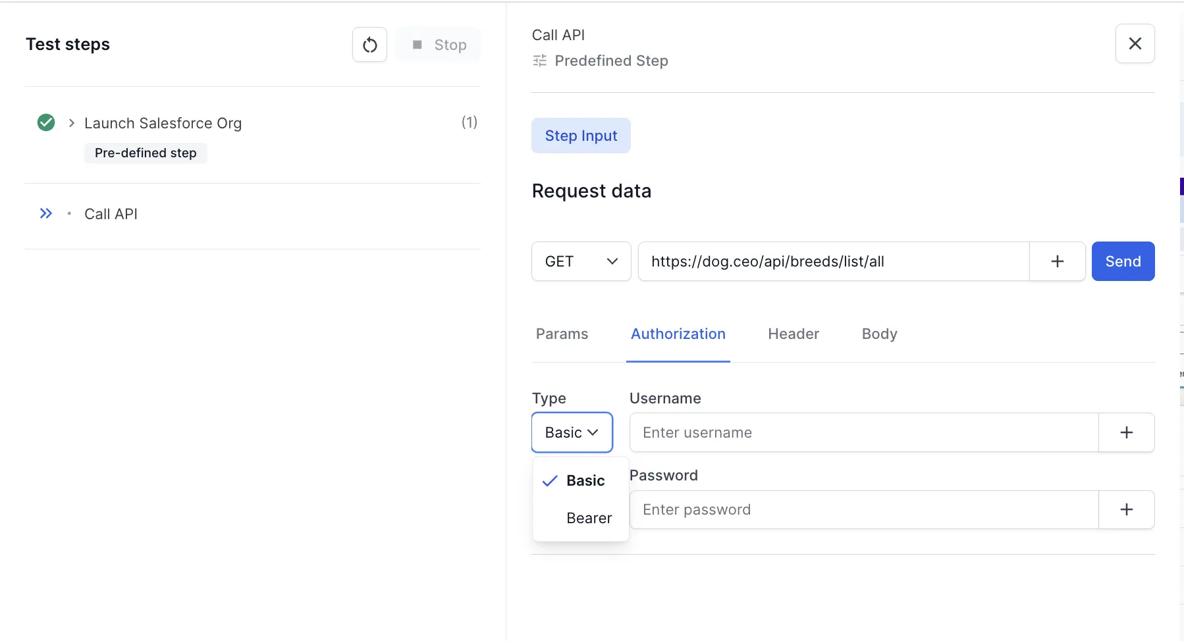This screenshot has width=1184, height=641.
Task: Click the plus icon next to the URL field
Action: click(1057, 261)
